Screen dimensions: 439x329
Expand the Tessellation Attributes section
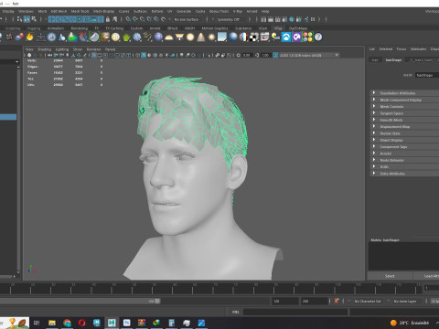point(404,93)
